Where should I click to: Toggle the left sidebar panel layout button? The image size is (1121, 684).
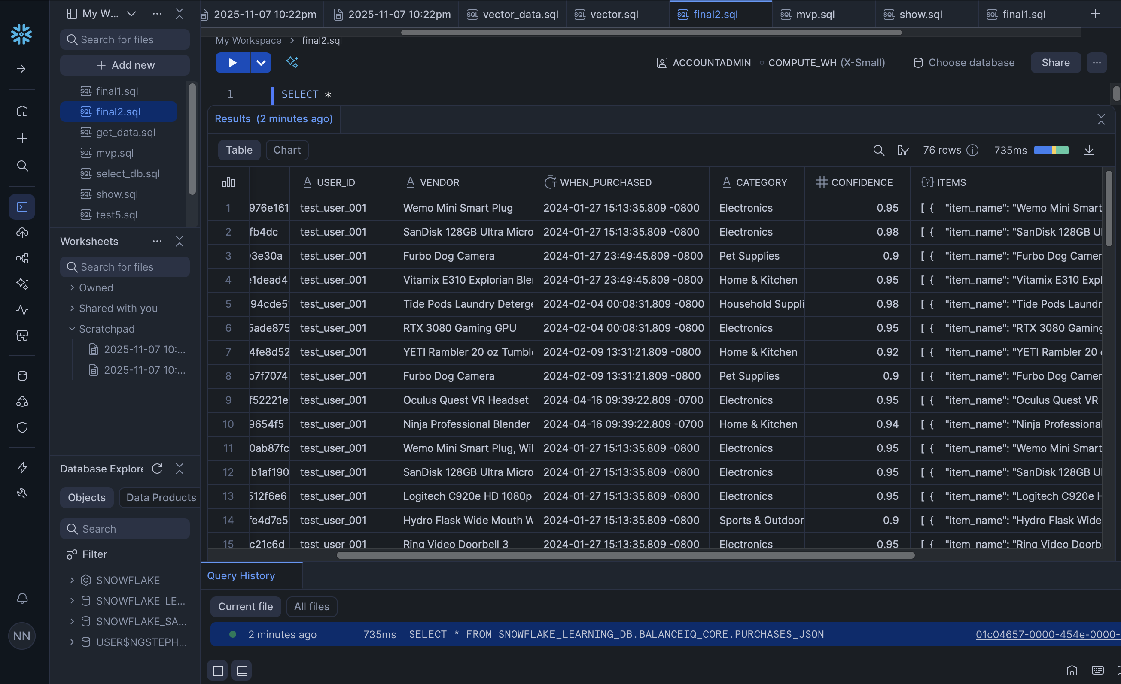218,671
